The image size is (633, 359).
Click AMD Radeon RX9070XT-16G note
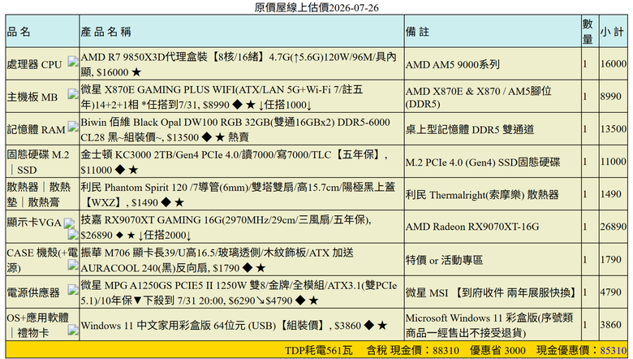click(x=472, y=227)
